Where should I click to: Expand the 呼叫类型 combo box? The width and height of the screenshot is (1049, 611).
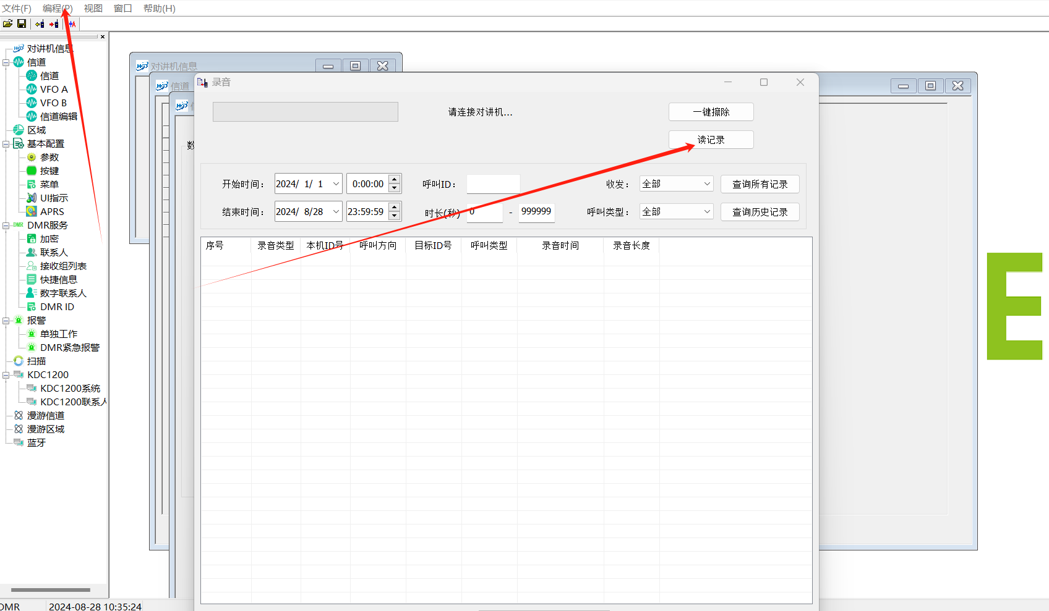(x=676, y=212)
